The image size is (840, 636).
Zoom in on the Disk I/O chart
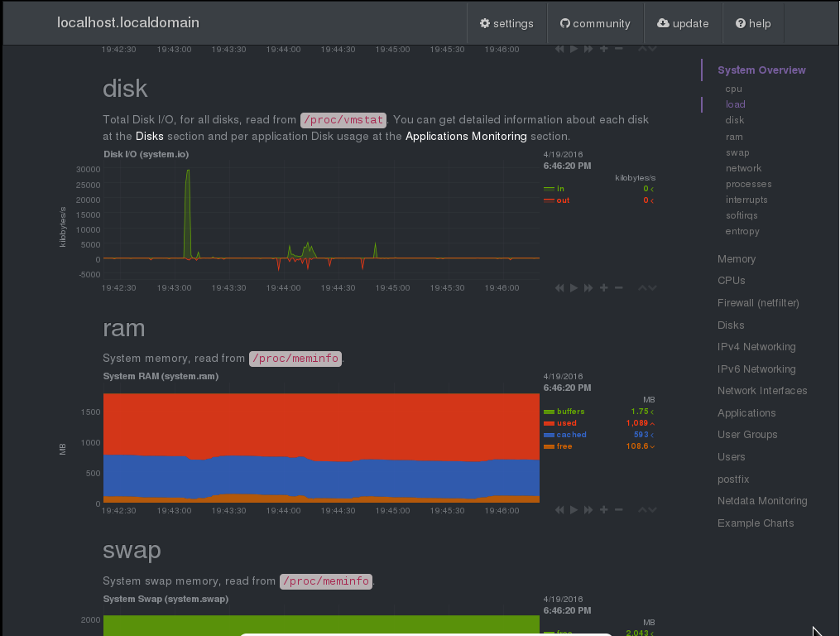(604, 287)
